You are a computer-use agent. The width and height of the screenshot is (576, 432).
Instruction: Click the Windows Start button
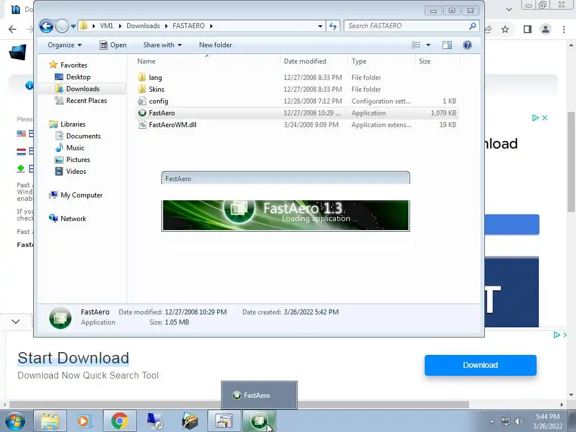[15, 421]
